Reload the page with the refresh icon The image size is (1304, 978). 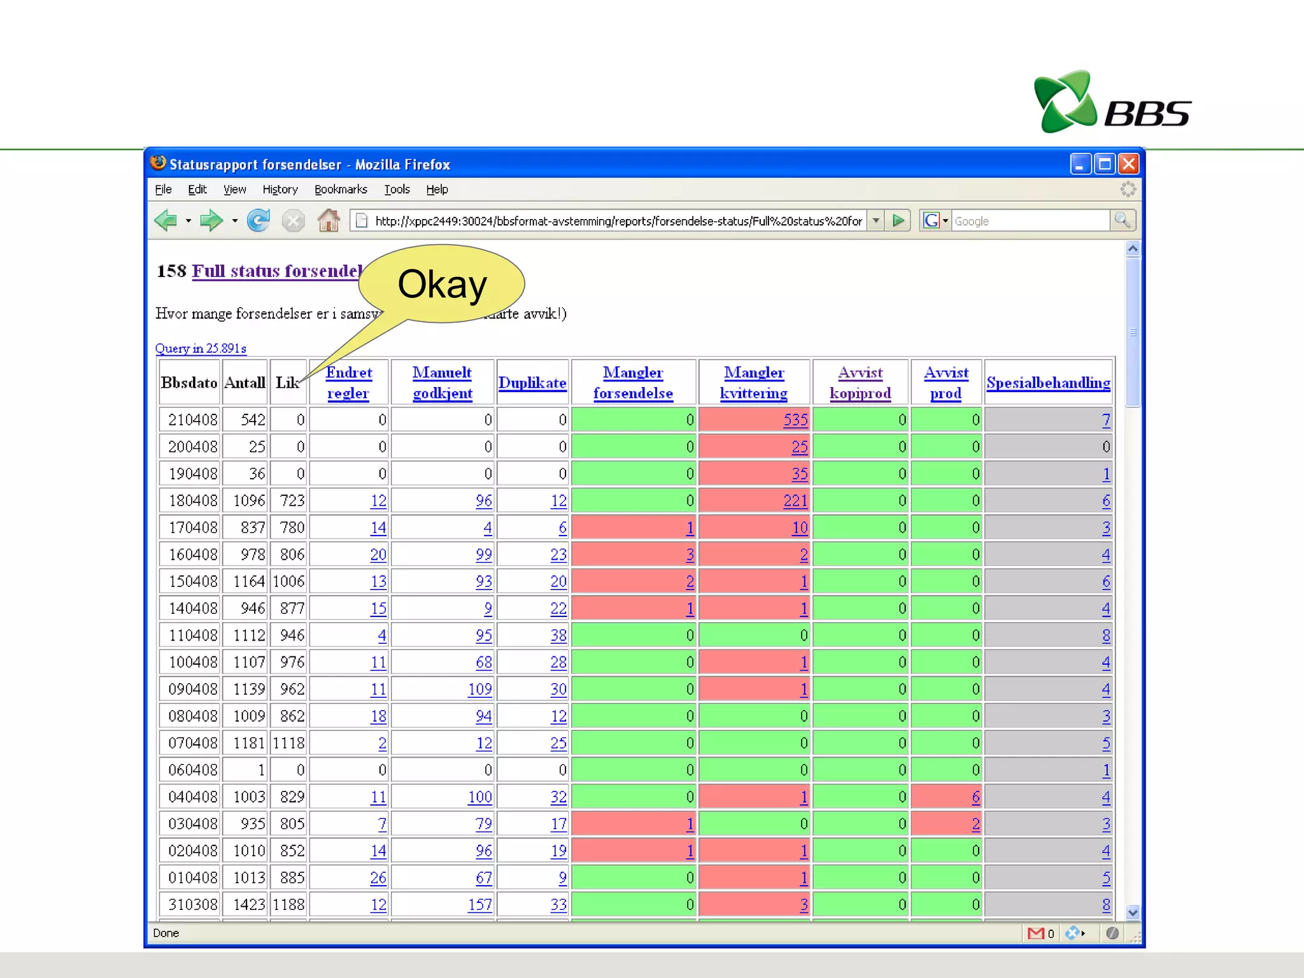pos(259,221)
